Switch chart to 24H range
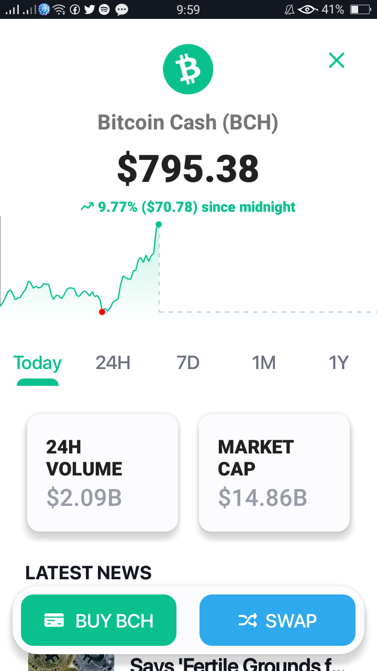The image size is (377, 671). 113,363
